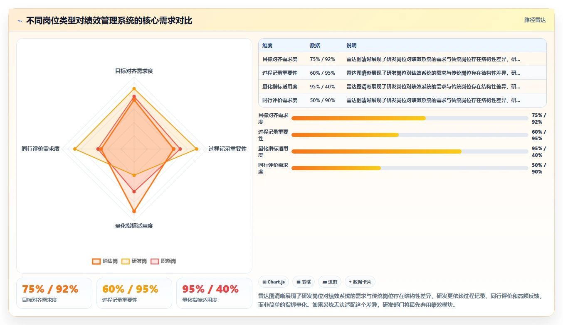Screen dimensions: 563x325
Task: Select the Chart.js tag chip
Action: click(274, 282)
